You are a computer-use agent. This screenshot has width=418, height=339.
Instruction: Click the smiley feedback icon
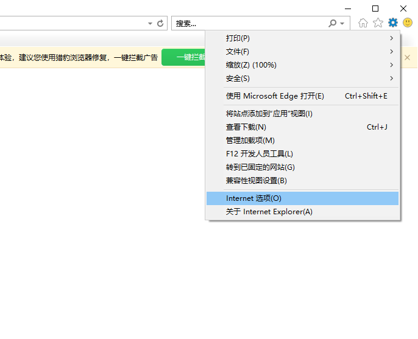point(408,23)
